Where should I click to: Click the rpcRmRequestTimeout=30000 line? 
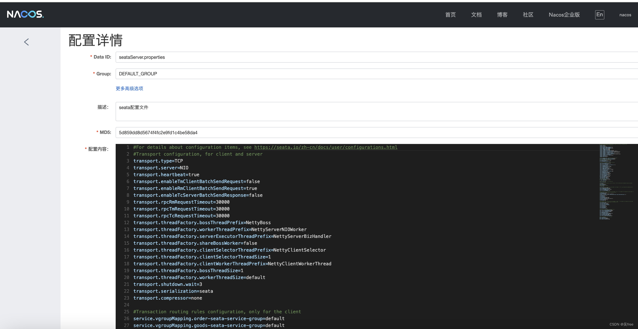click(x=181, y=202)
